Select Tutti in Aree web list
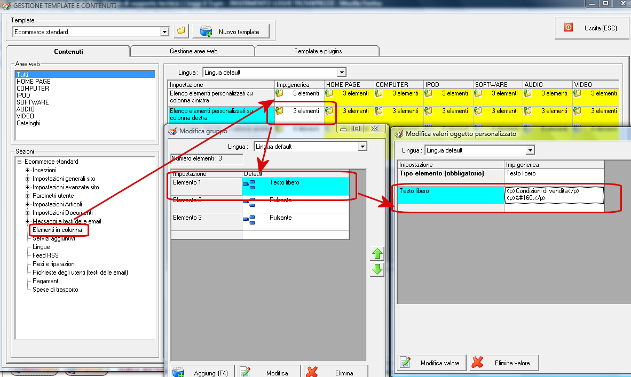 tap(85, 74)
